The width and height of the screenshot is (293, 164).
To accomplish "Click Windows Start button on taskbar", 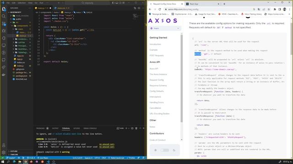I will pos(3,162).
